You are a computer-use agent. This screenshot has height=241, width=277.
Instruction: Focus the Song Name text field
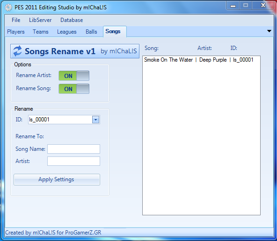[x=73, y=149]
